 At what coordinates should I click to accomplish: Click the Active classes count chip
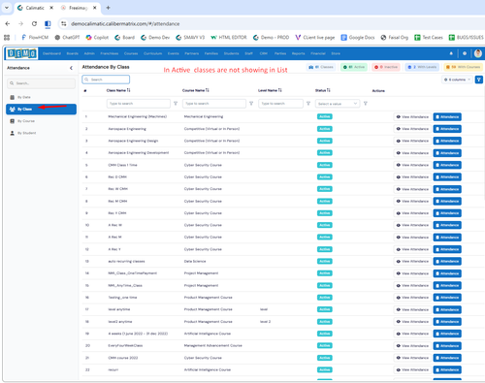click(x=354, y=67)
